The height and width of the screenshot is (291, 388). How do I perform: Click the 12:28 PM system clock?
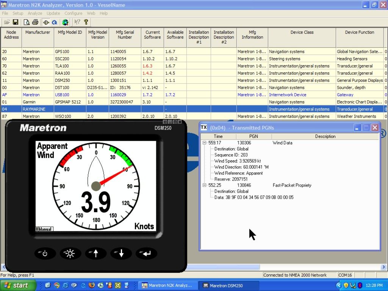[374, 285]
